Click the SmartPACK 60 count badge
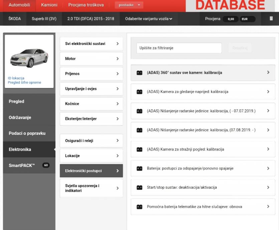This screenshot has width=279, height=230. point(46,165)
